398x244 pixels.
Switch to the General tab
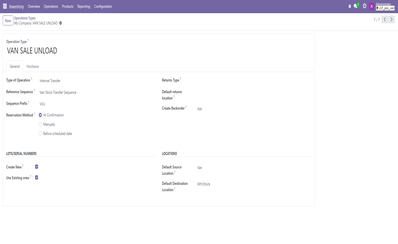click(x=15, y=66)
